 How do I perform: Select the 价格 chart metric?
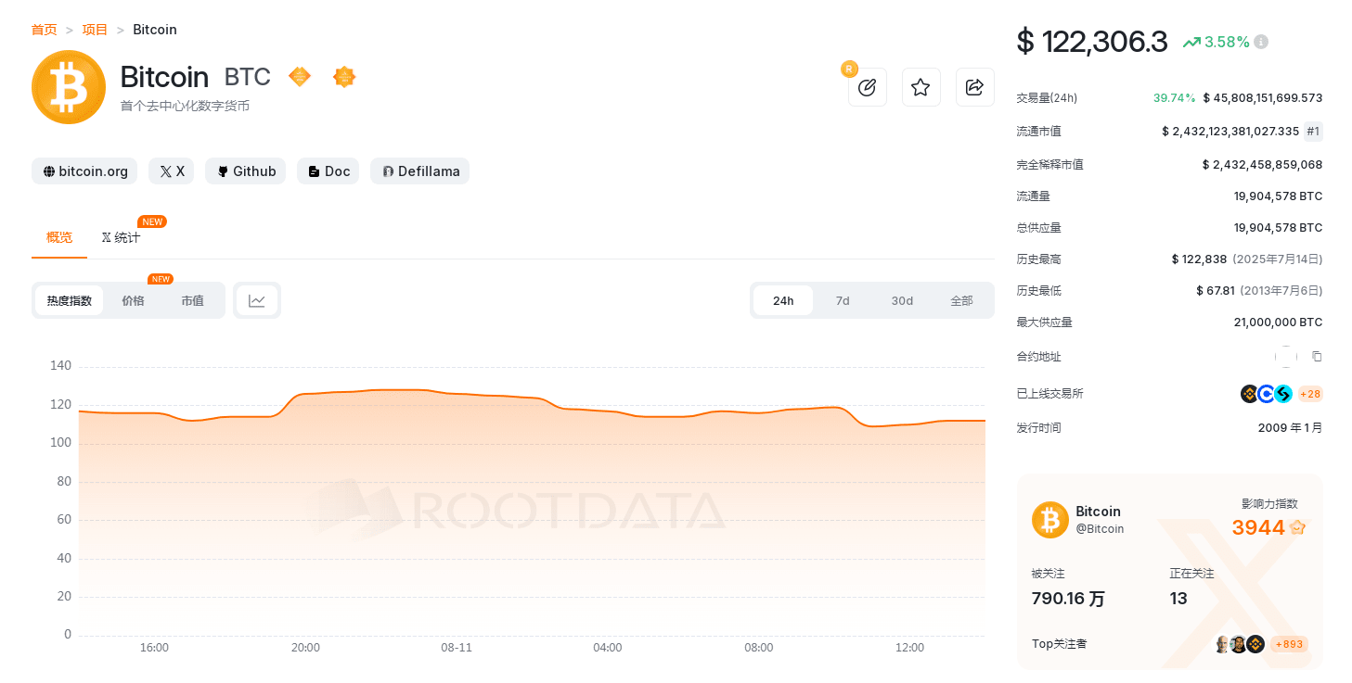[x=133, y=301]
